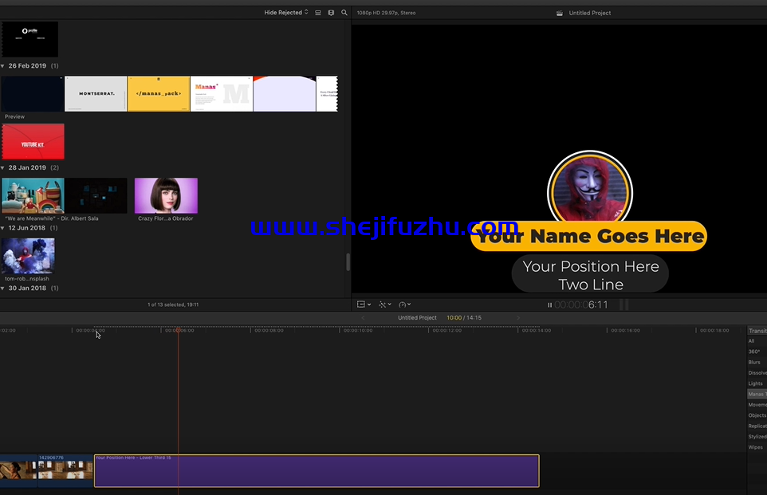Select the Lights transitions category

755,383
